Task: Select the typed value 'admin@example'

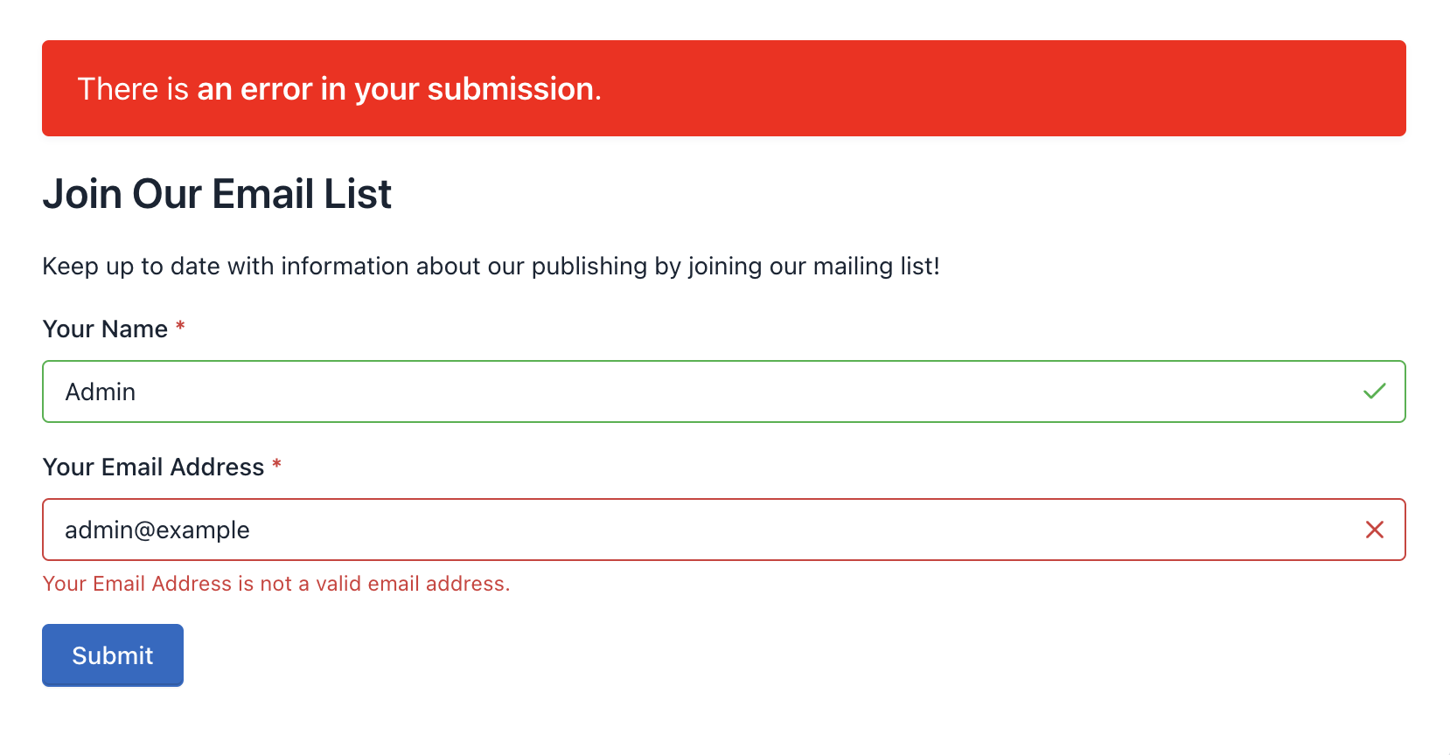Action: (x=157, y=530)
